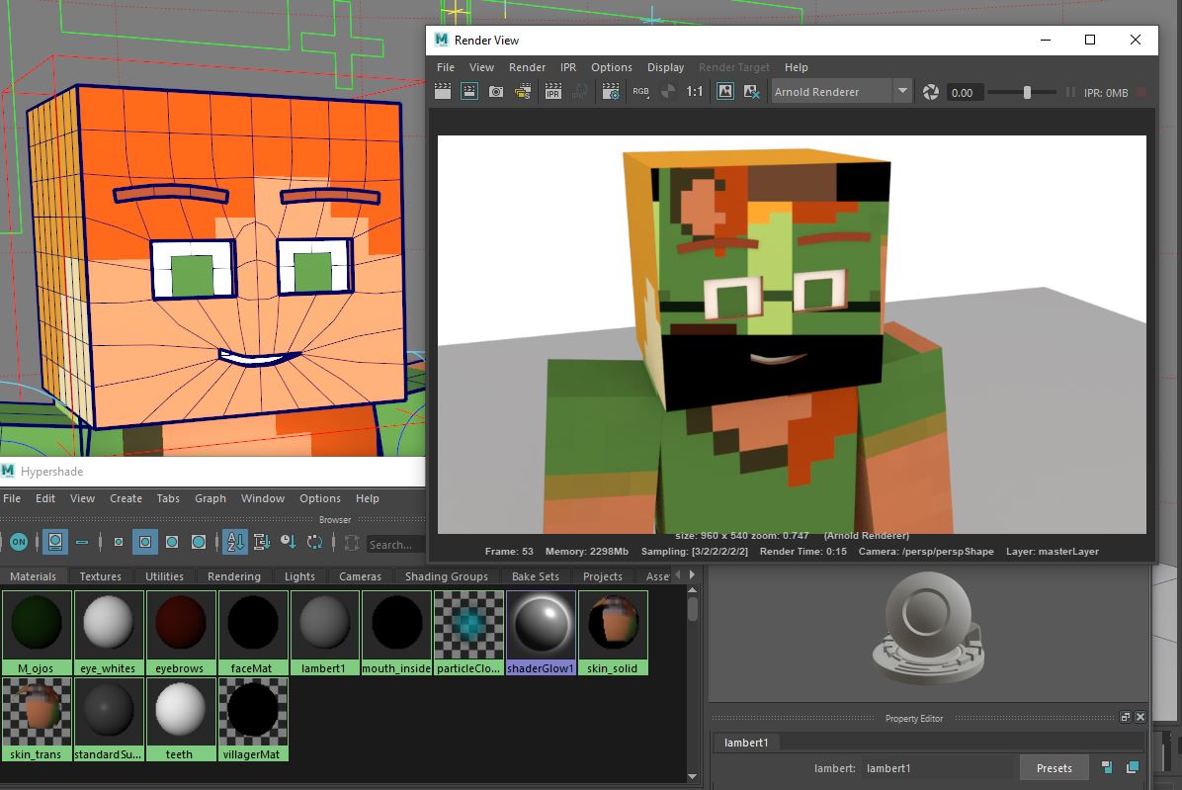Start an IPR render with the IPR icon

point(553,92)
